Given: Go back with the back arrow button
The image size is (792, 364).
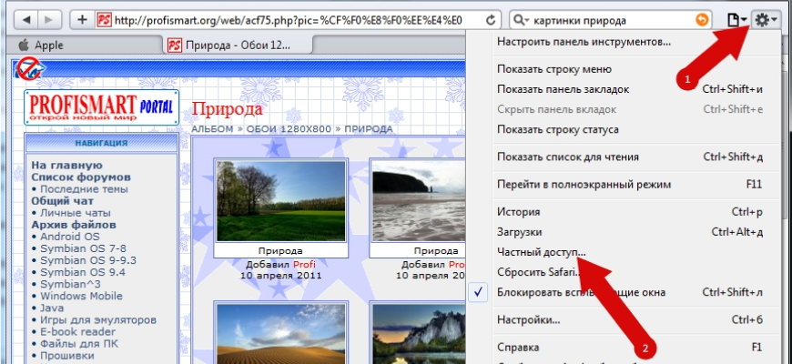Looking at the screenshot, I should pyautogui.click(x=25, y=20).
